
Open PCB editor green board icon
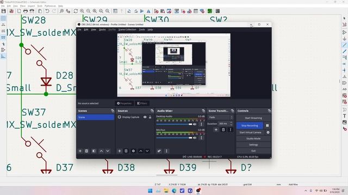[x=210, y=11]
